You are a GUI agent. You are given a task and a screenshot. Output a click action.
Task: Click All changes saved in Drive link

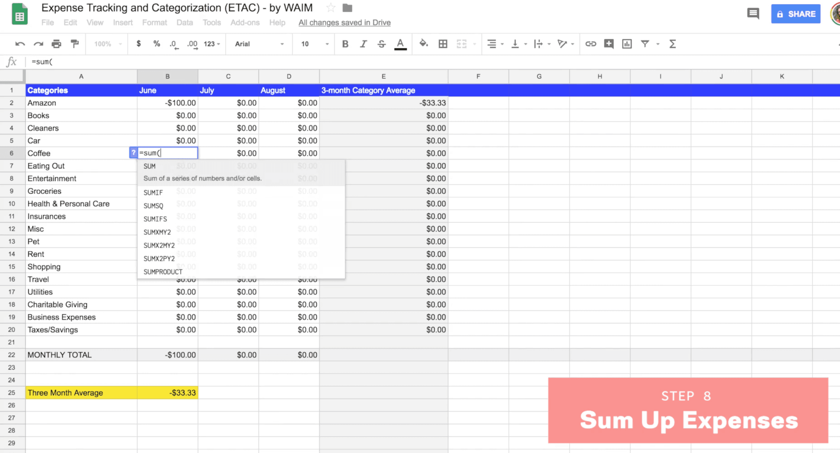pyautogui.click(x=344, y=22)
